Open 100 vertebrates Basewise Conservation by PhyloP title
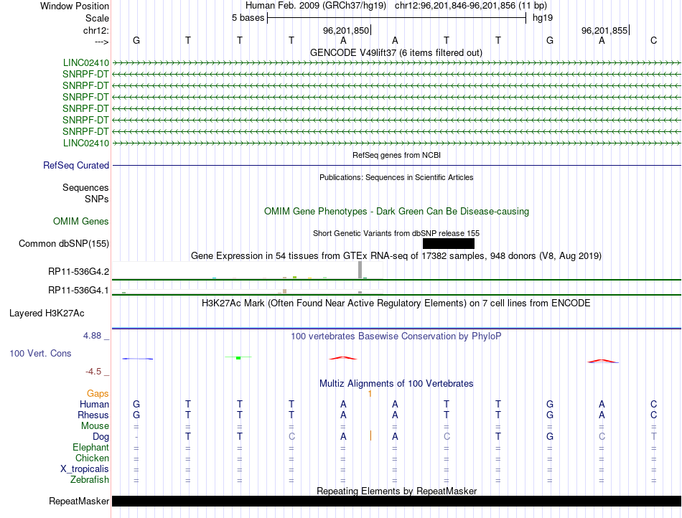 tap(396, 336)
